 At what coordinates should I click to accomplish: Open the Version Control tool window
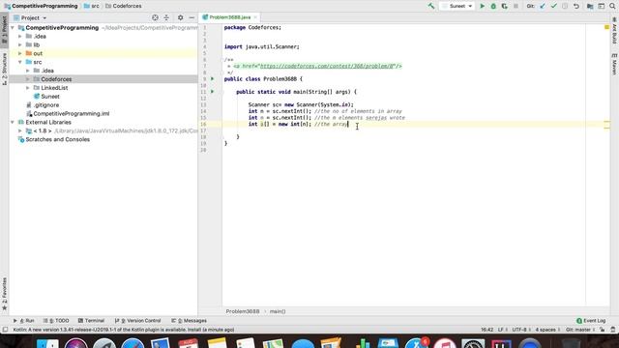(x=137, y=321)
